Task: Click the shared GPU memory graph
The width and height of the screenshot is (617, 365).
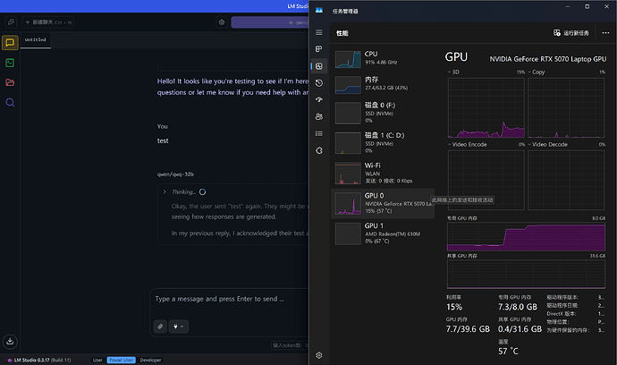Action: [526, 274]
